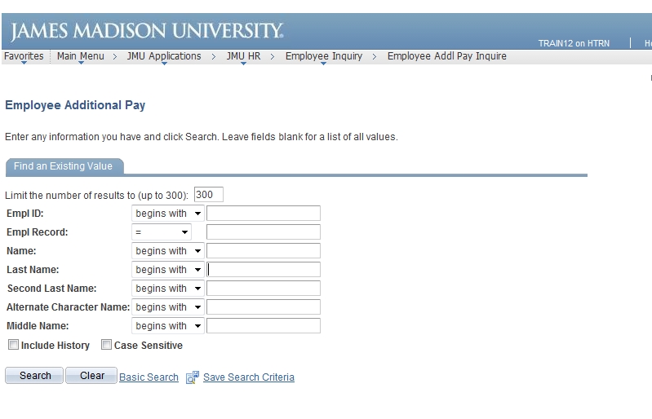Image resolution: width=652 pixels, height=419 pixels.
Task: Click the Employee Additional Pay heading
Action: 75,105
